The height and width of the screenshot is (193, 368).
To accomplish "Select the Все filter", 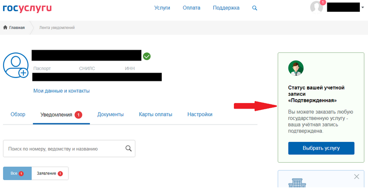I will pos(17,174).
